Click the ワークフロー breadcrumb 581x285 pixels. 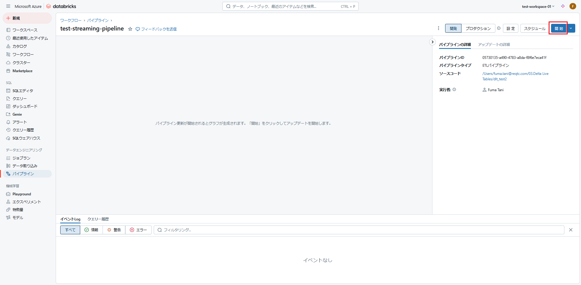point(71,20)
